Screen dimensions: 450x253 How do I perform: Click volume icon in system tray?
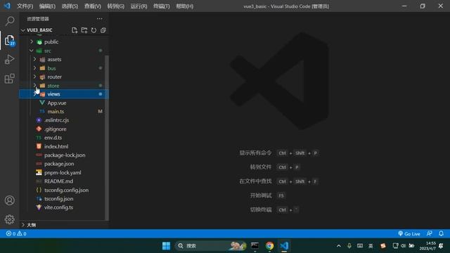tap(404, 246)
